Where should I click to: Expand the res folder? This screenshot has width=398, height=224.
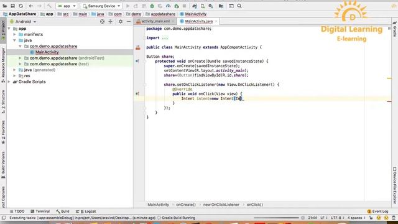click(14, 76)
